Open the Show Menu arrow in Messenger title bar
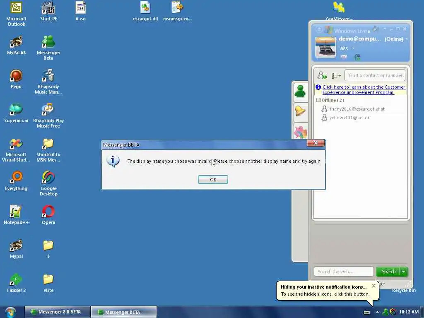Screen dimensions: 424x318 pos(385,29)
